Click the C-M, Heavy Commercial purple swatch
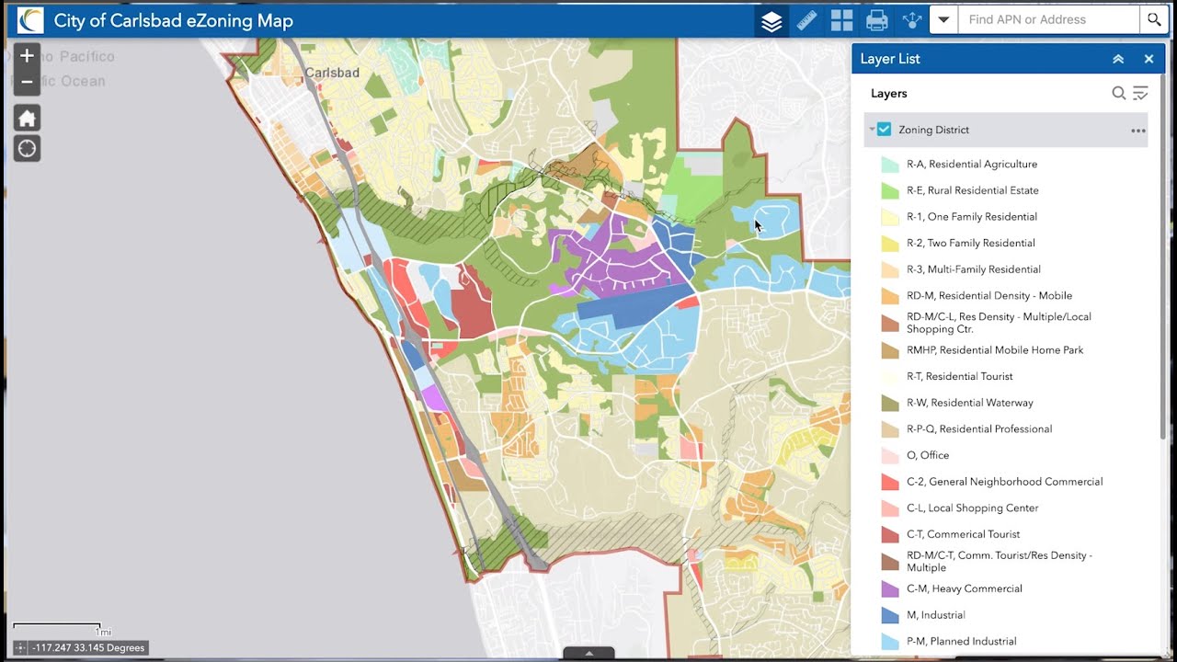Image resolution: width=1177 pixels, height=662 pixels. click(x=889, y=589)
